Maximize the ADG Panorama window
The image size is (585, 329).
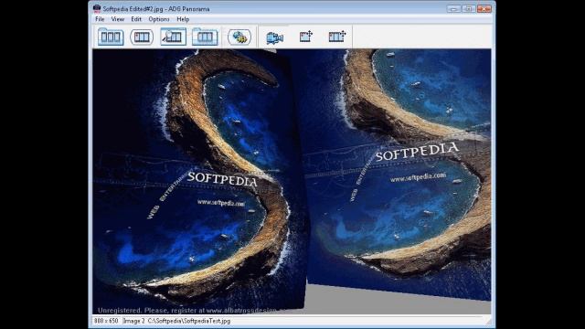(469, 8)
